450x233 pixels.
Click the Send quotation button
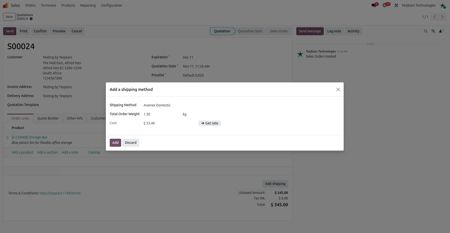(x=10, y=31)
